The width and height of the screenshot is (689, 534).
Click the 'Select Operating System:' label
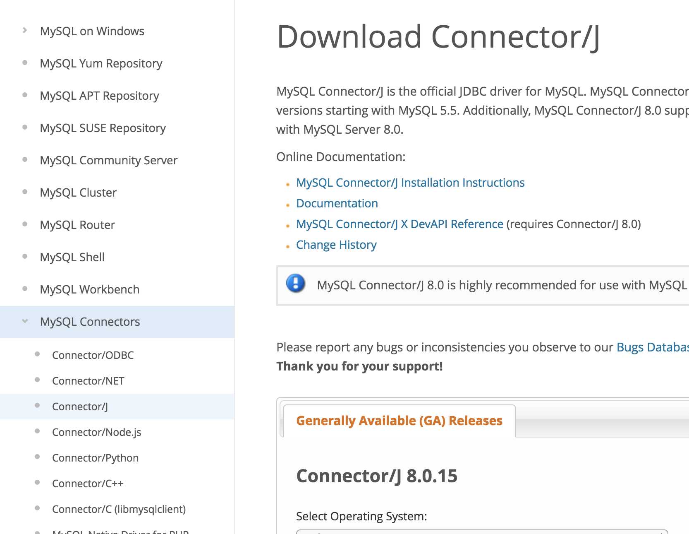point(361,516)
